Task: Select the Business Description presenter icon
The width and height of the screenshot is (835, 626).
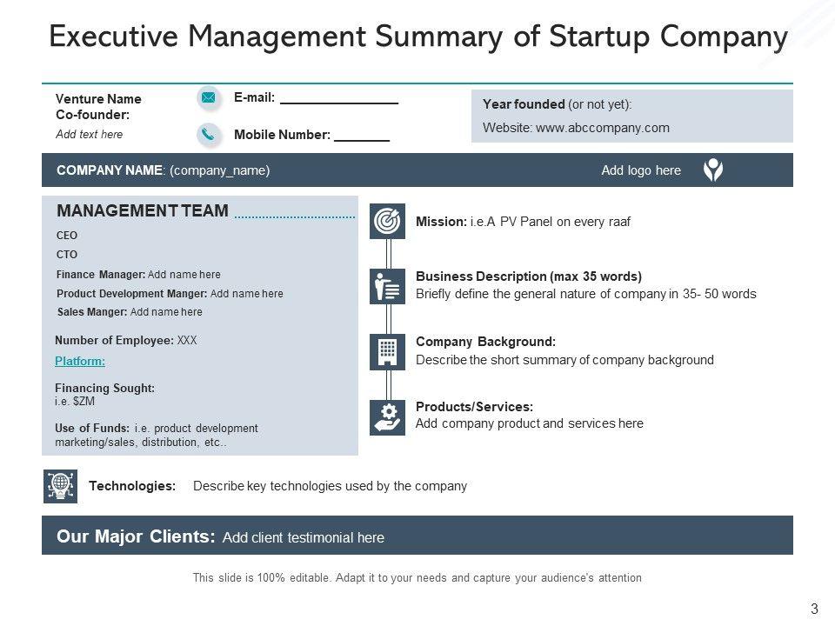Action: [387, 286]
